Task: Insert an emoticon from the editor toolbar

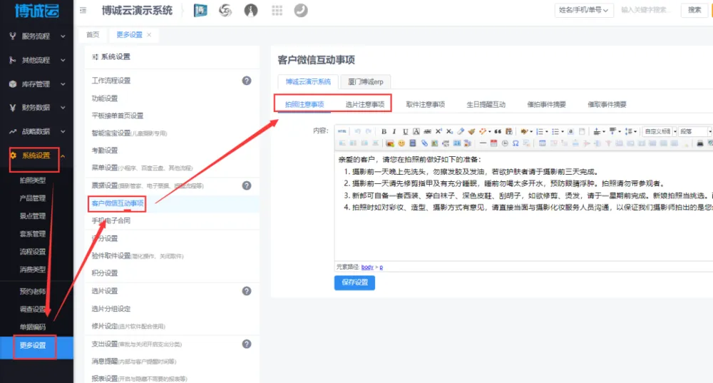Action: tap(401, 143)
